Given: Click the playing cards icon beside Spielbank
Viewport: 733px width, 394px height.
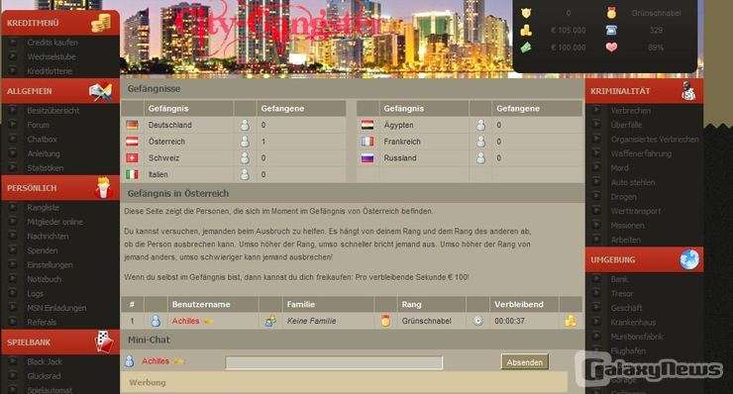Looking at the screenshot, I should pyautogui.click(x=104, y=342).
